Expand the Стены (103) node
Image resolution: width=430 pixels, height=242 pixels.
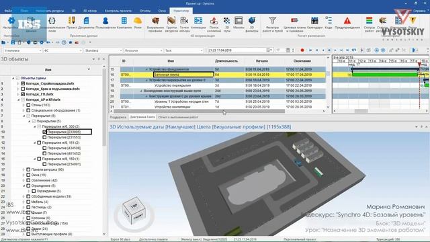24,105
